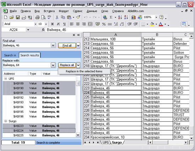Open the Replace all options arrow
195x151 pixels.
click(x=78, y=65)
